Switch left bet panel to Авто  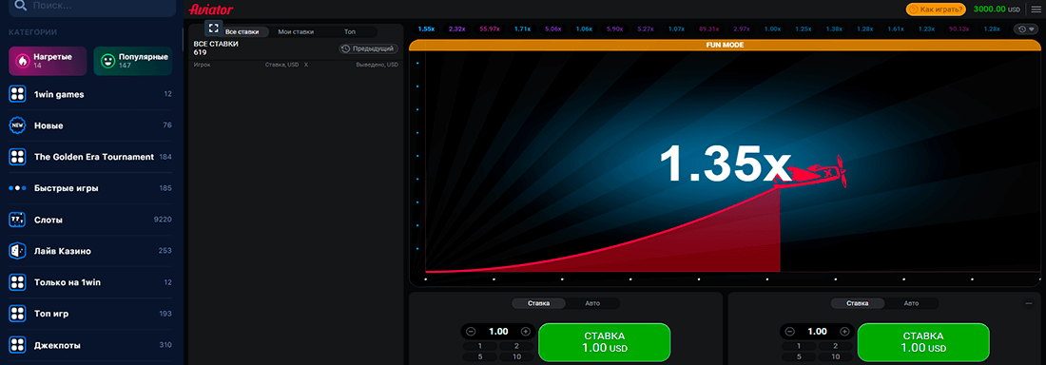592,303
